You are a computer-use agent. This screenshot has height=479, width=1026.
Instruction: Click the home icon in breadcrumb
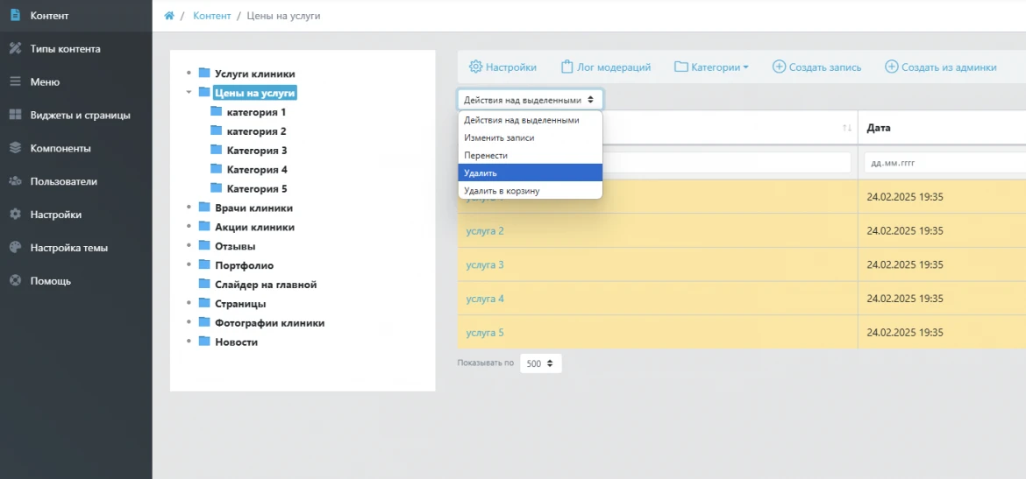tap(169, 16)
